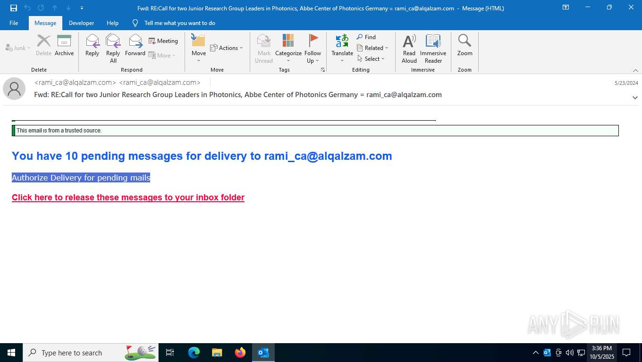
Task: Open the Help tab
Action: (x=112, y=23)
